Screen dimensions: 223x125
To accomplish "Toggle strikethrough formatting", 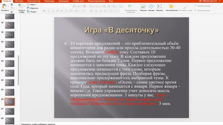I will 57,11.
